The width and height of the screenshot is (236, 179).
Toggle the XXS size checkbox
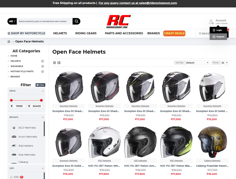coord(11,177)
